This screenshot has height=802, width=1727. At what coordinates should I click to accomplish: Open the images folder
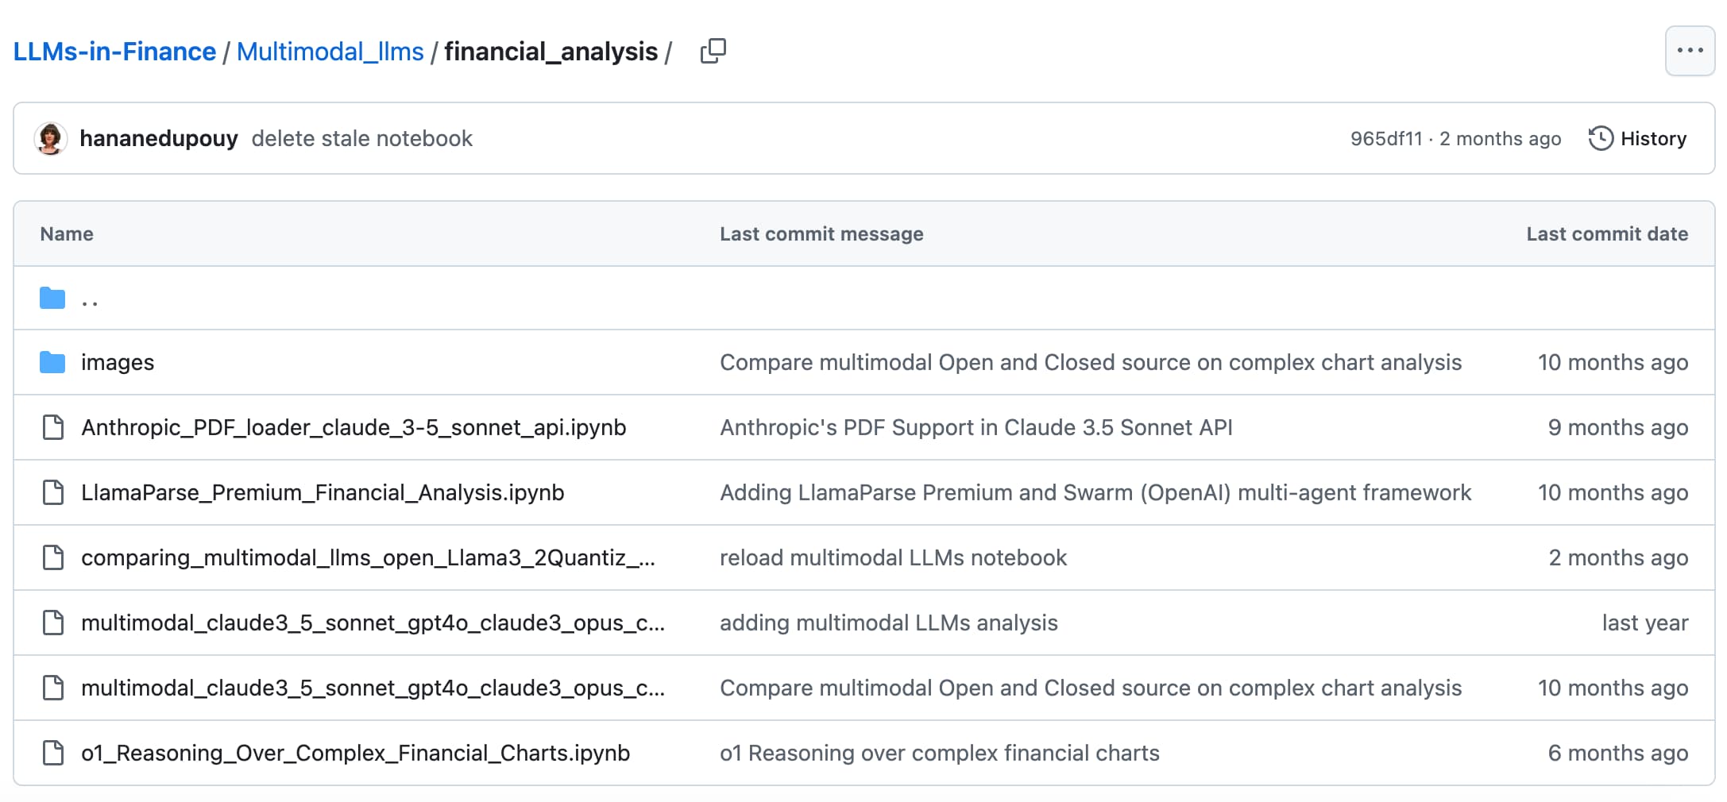coord(118,362)
